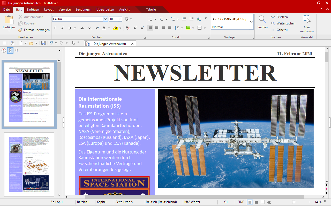Image resolution: width=331 pixels, height=206 pixels.
Task: Open the Calibri font name dropdown
Action: [105, 19]
